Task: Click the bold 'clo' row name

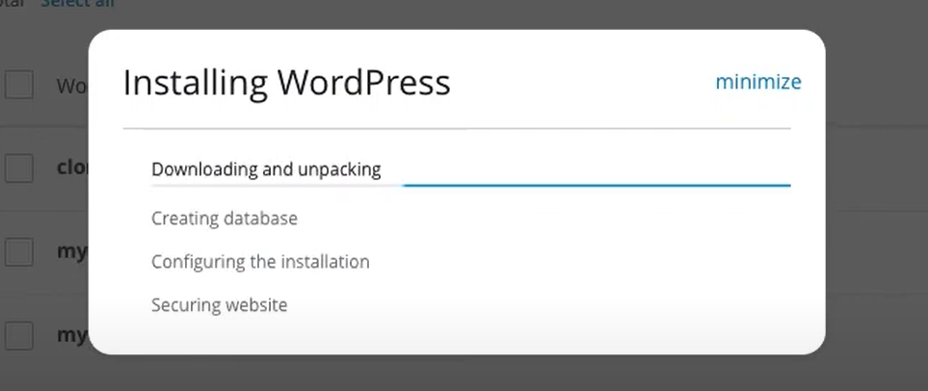Action: (x=73, y=169)
